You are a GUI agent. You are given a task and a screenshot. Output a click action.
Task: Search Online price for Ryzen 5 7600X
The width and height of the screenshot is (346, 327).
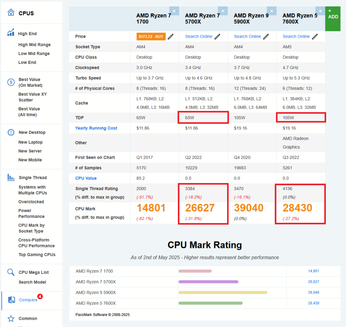[x=296, y=36]
